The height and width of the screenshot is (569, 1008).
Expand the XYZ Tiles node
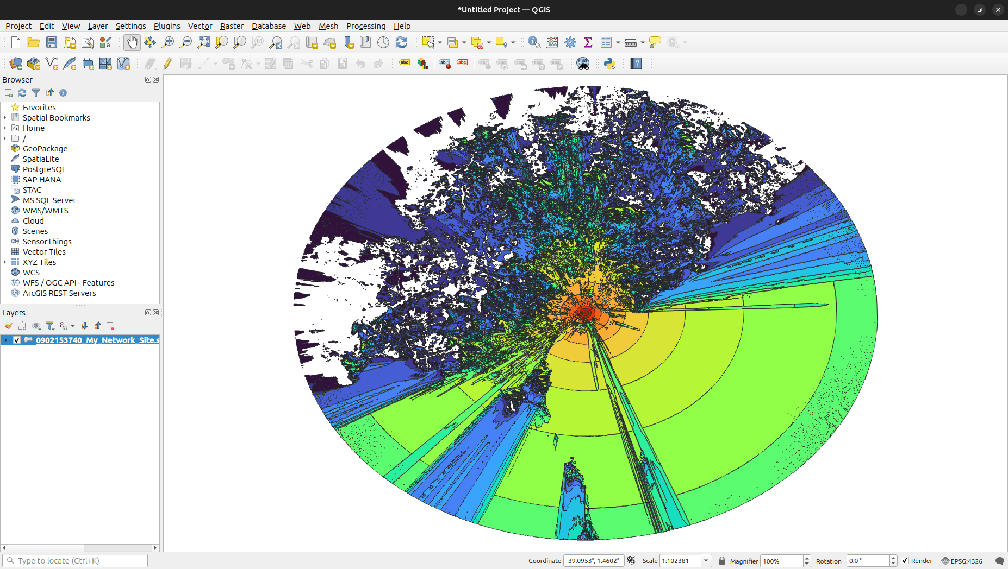[x=5, y=262]
